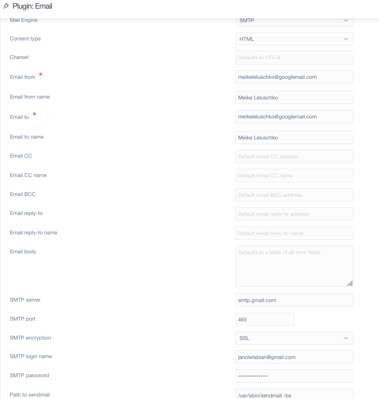Image resolution: width=379 pixels, height=399 pixels.
Task: Focus the SMTP port field
Action: tap(265, 319)
